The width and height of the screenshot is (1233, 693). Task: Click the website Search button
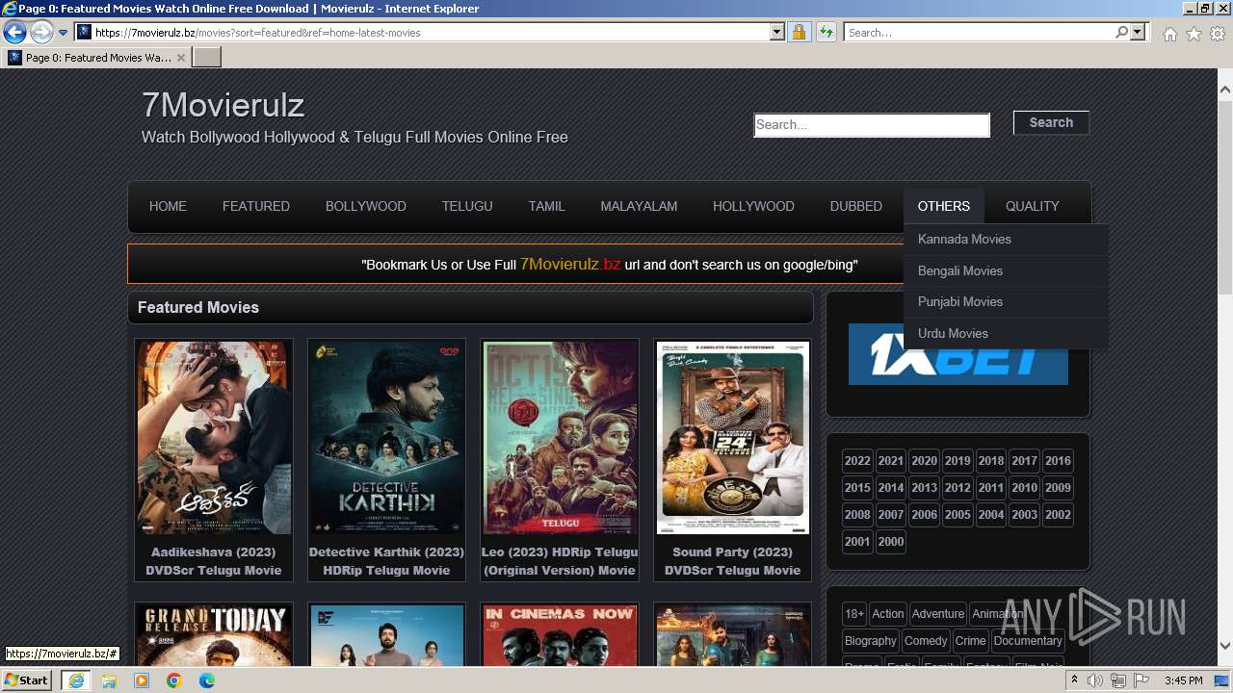[x=1051, y=122]
